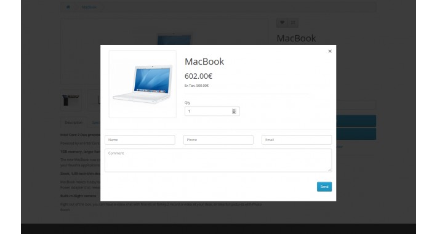Increase quantity with the stepper up arrow
The height and width of the screenshot is (234, 437).
tap(234, 110)
